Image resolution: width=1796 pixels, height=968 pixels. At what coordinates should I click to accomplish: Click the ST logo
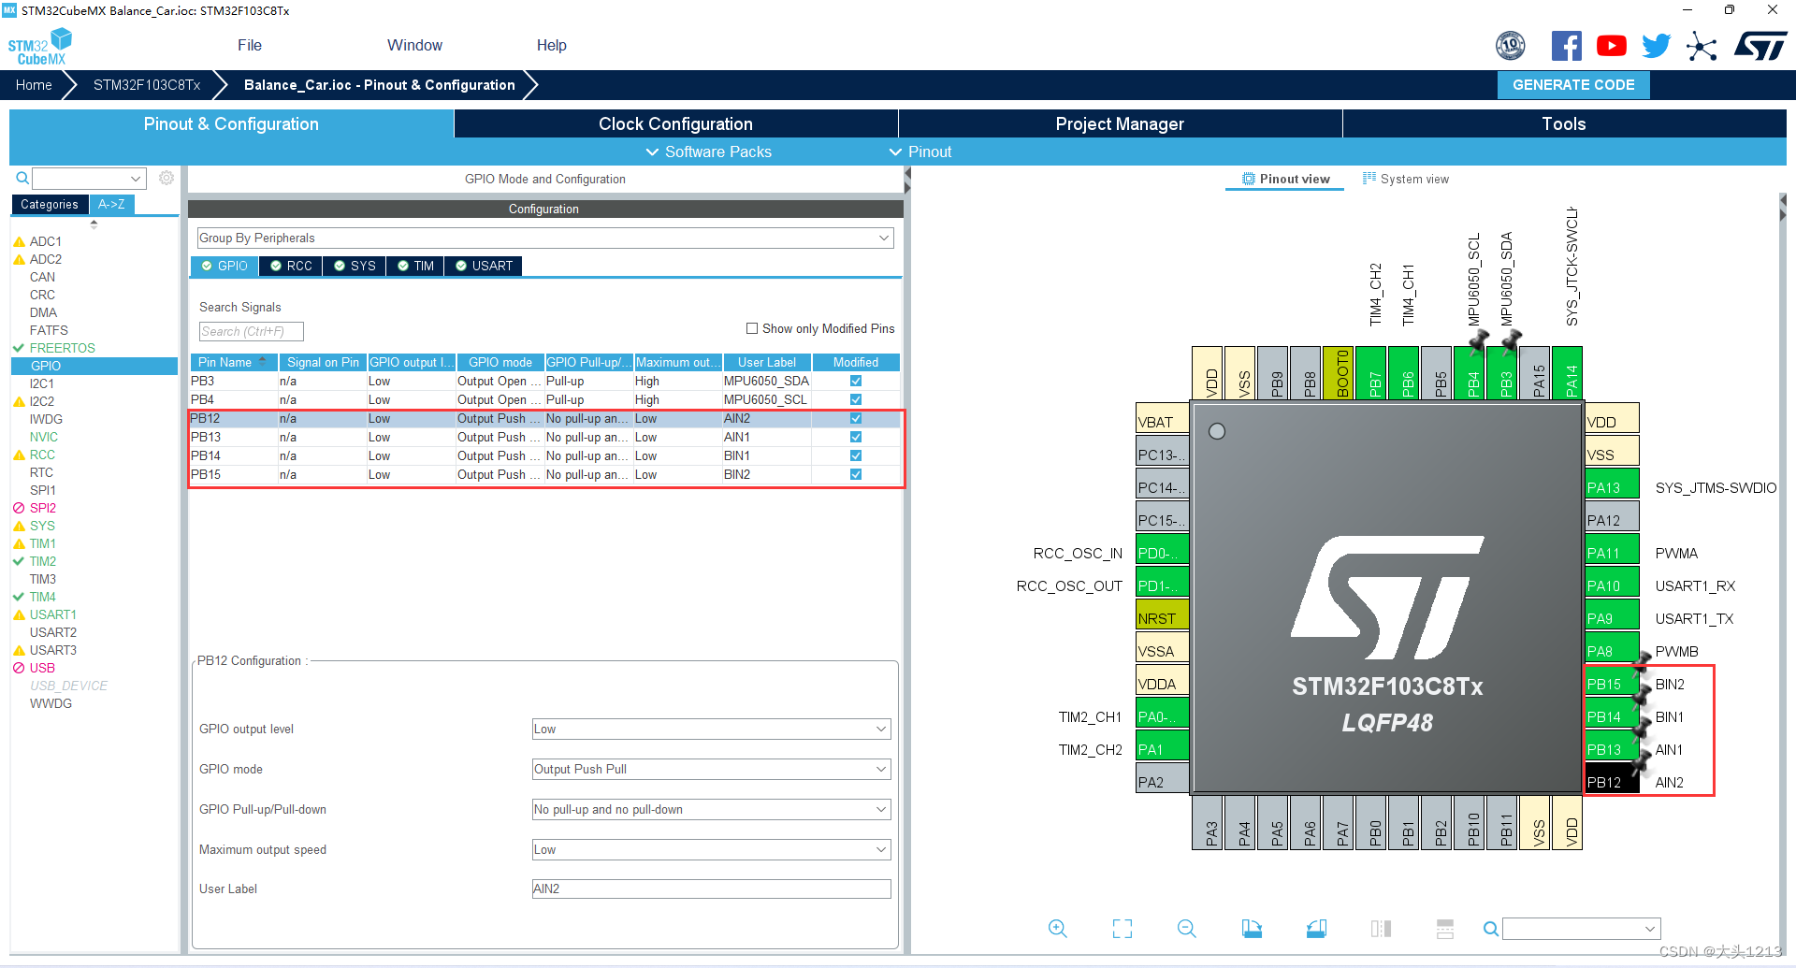1760,46
